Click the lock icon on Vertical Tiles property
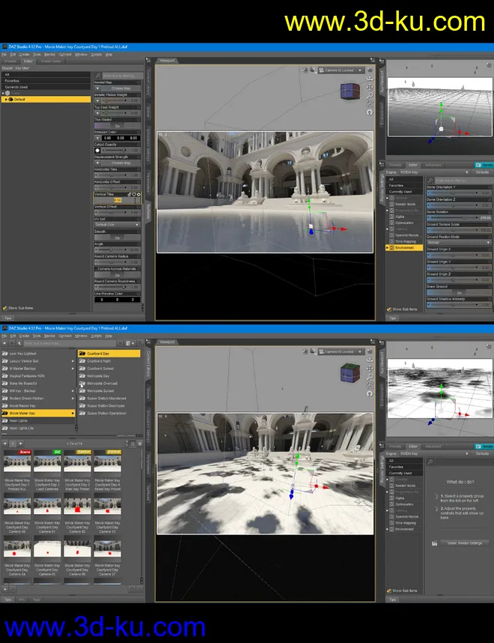 [129, 194]
